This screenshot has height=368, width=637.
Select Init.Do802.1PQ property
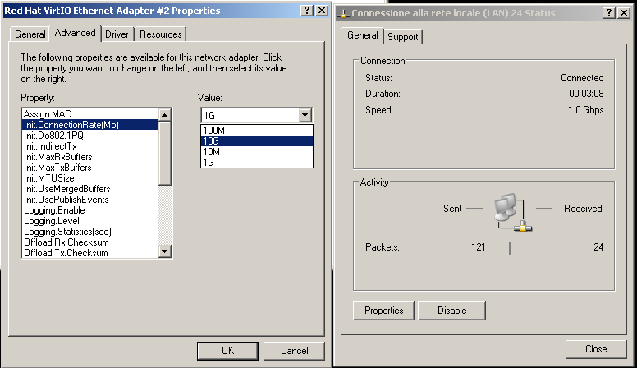tap(90, 136)
